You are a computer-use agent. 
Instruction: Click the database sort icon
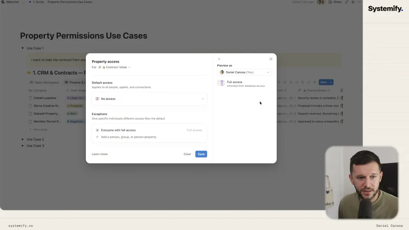click(285, 82)
